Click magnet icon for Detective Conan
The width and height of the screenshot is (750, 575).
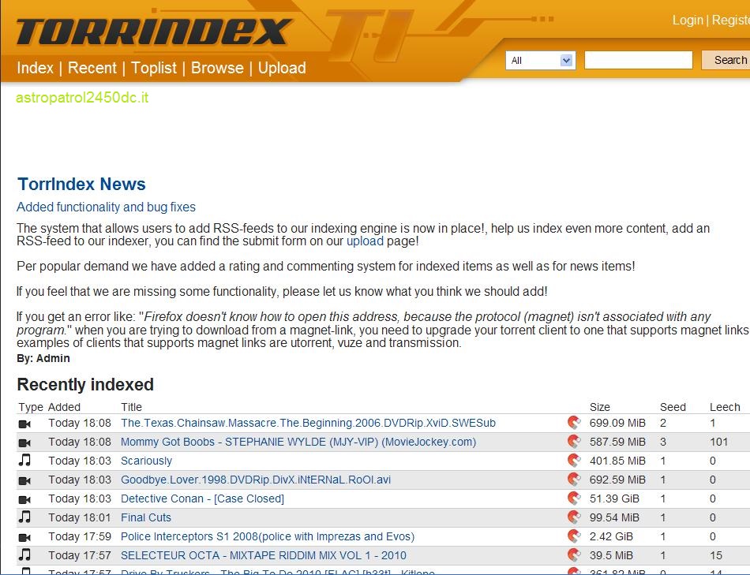(x=574, y=498)
